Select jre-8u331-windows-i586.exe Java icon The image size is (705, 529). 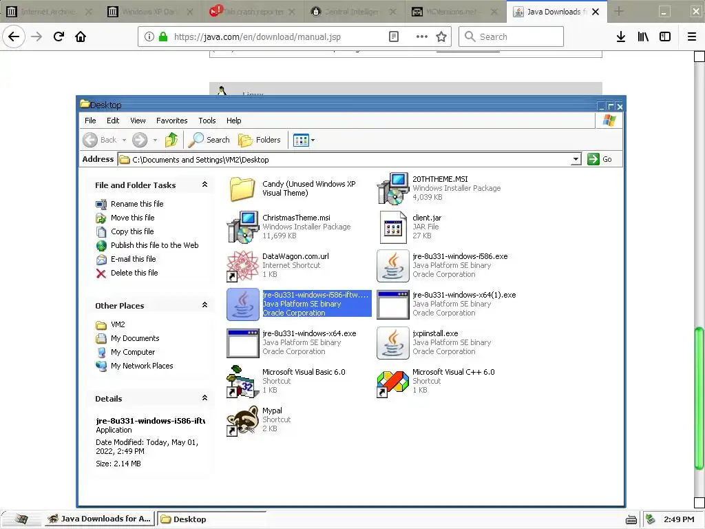(x=392, y=266)
